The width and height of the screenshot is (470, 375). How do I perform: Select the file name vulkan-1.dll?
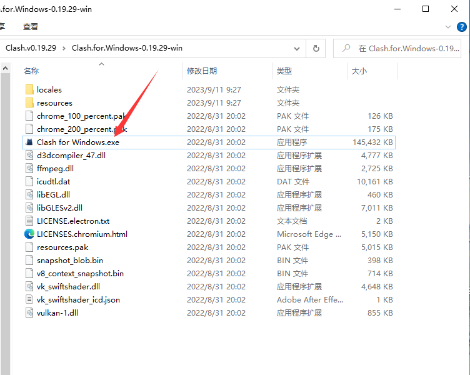pyautogui.click(x=57, y=313)
